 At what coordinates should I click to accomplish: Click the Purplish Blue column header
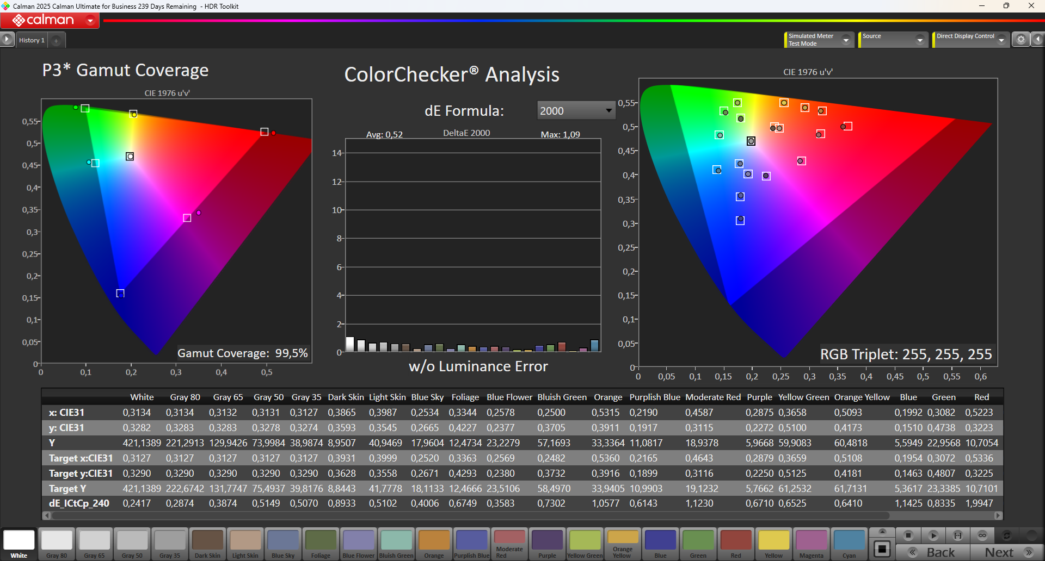pos(655,397)
